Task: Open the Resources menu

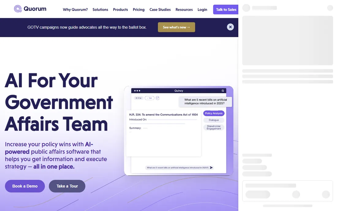Action: (184, 10)
